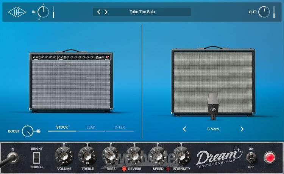Click the S-Verb speaker name

213,129
